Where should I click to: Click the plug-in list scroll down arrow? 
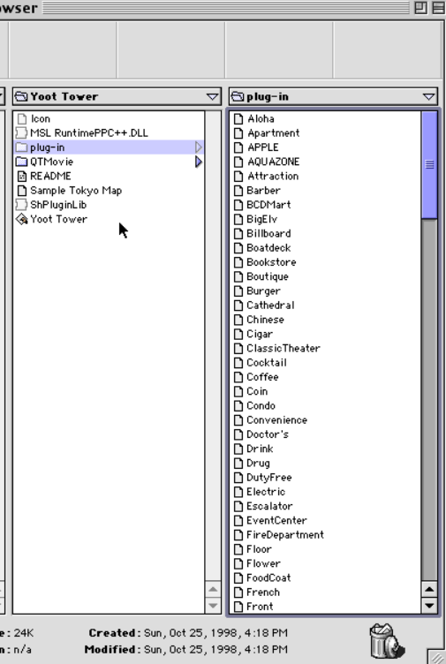tap(429, 605)
